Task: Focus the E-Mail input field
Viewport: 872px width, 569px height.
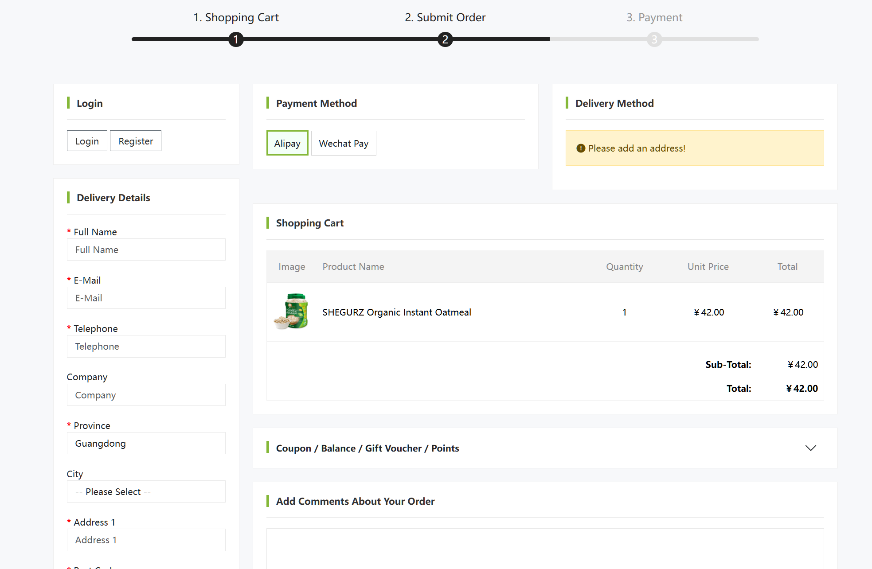Action: pyautogui.click(x=146, y=298)
